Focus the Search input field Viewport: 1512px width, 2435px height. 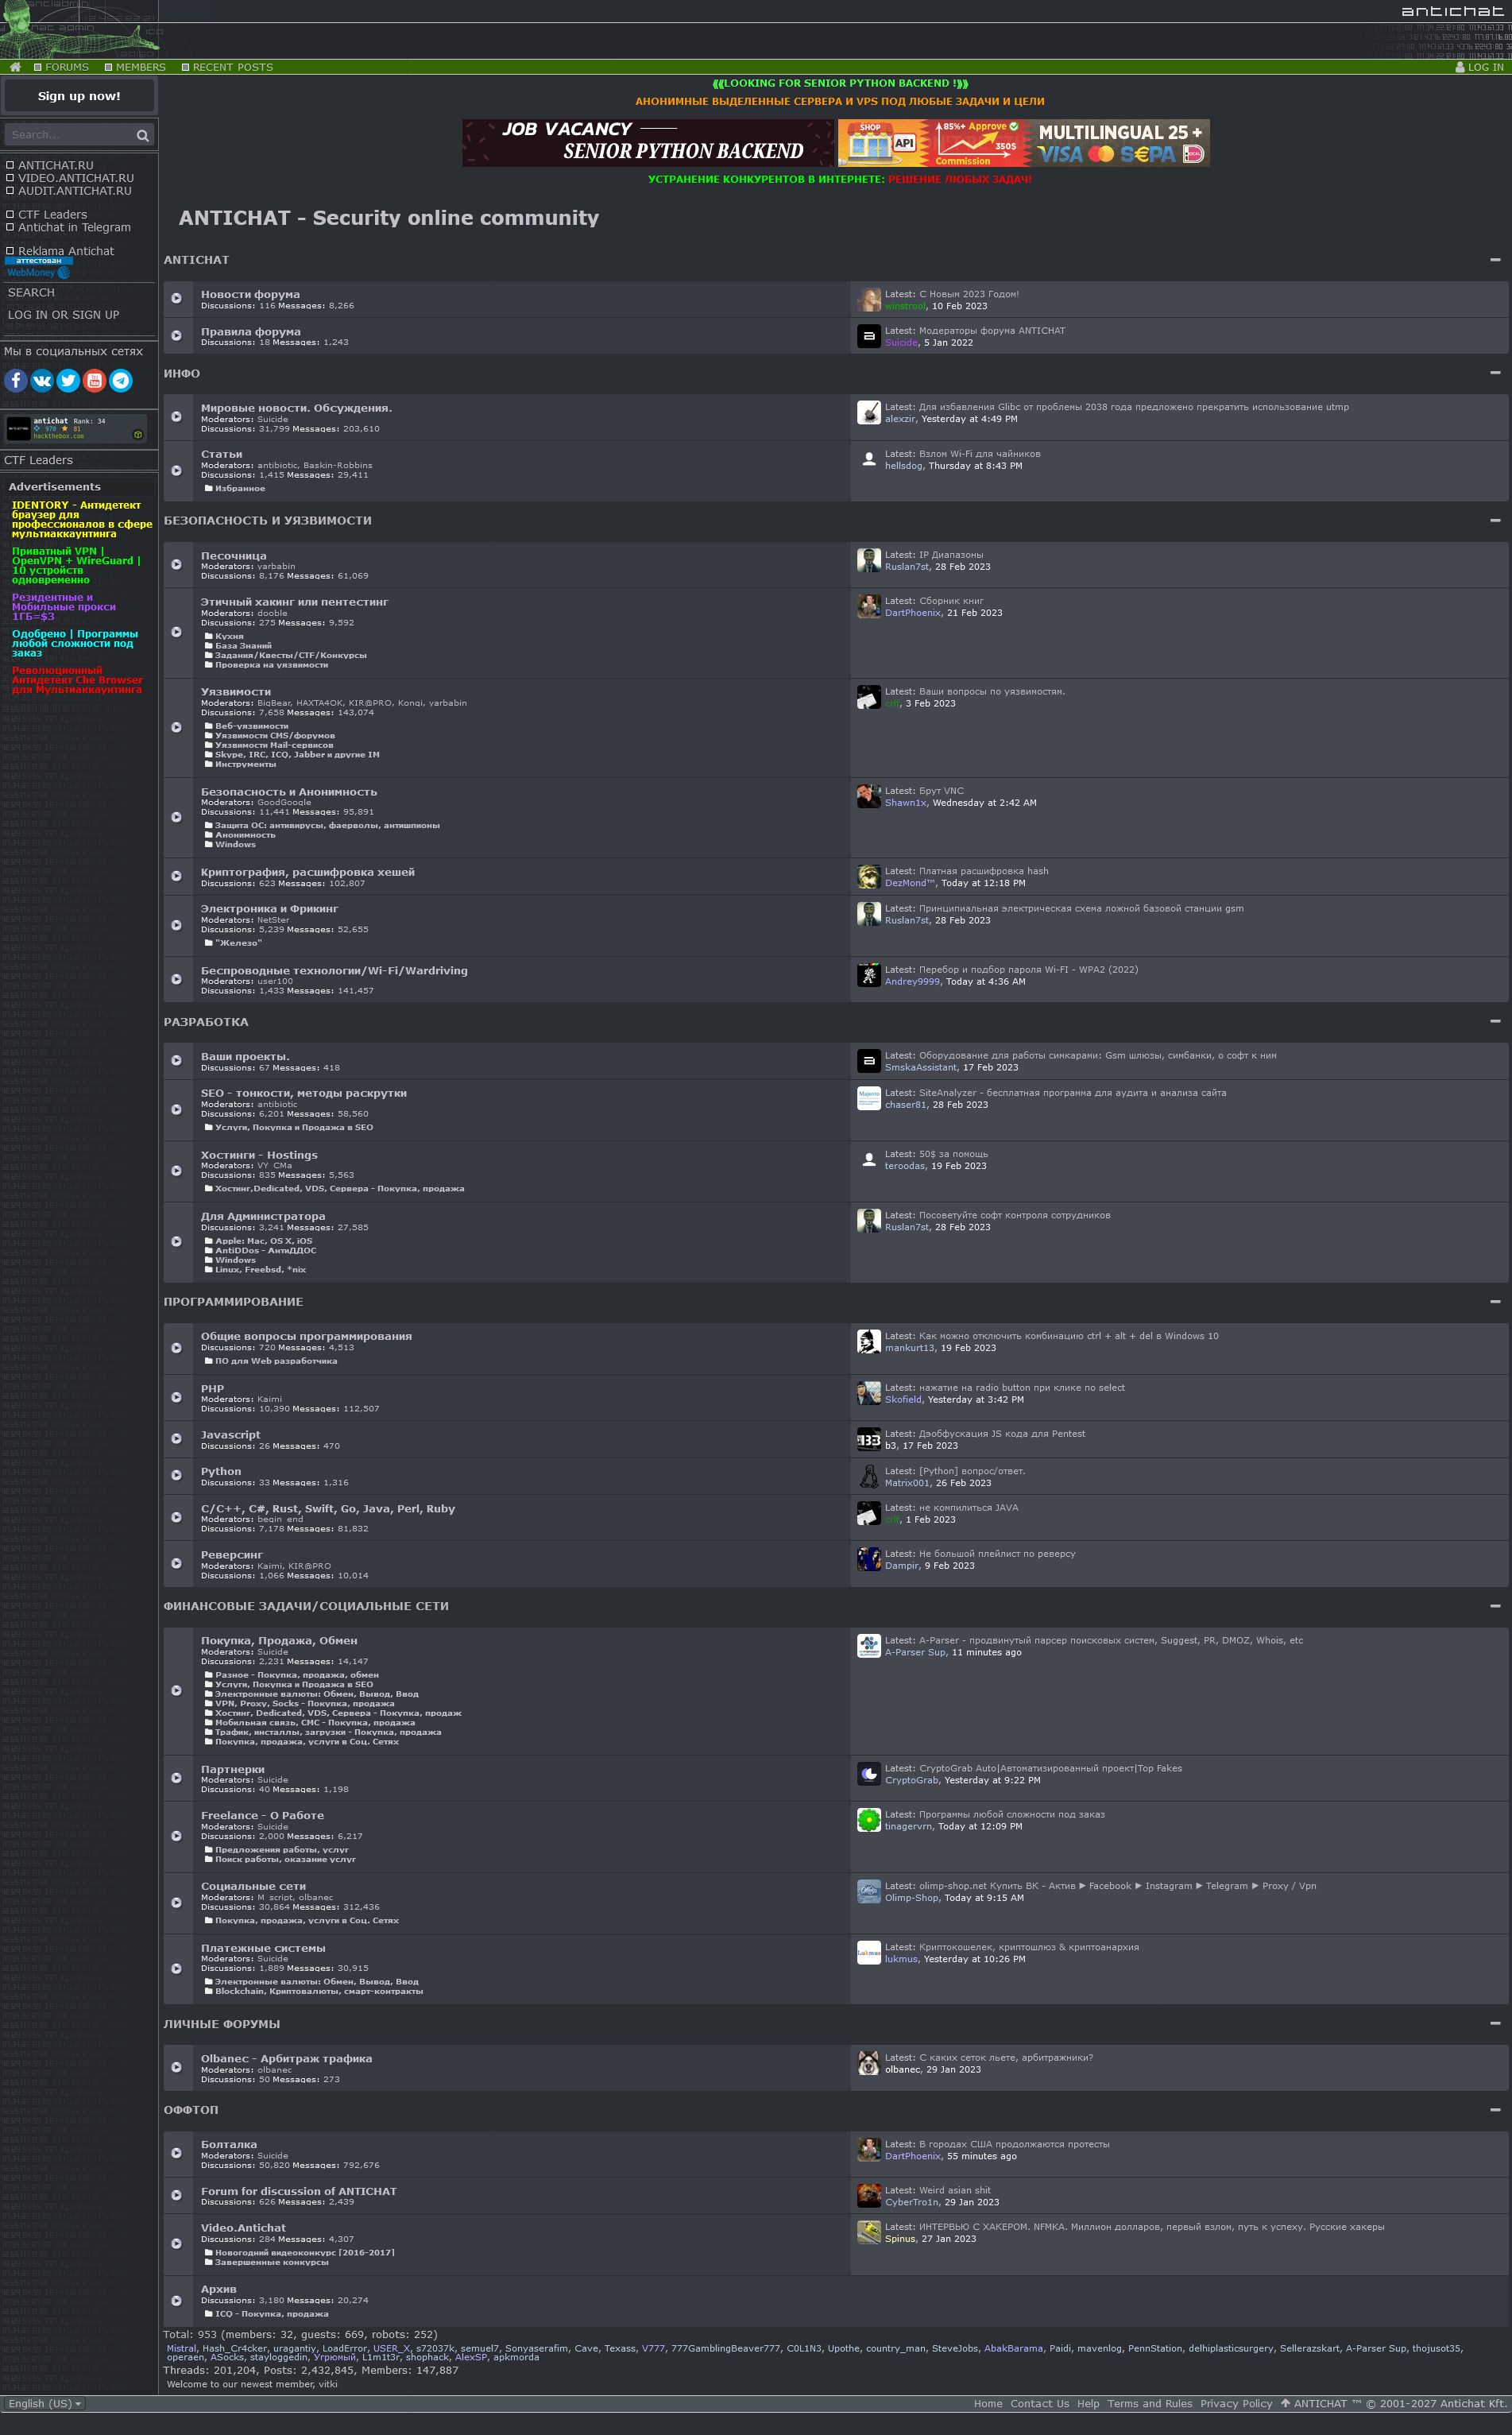click(x=70, y=135)
